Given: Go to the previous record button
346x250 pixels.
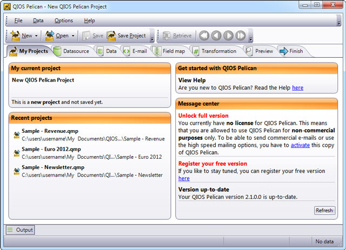Looking at the screenshot, I should pyautogui.click(x=216, y=36).
